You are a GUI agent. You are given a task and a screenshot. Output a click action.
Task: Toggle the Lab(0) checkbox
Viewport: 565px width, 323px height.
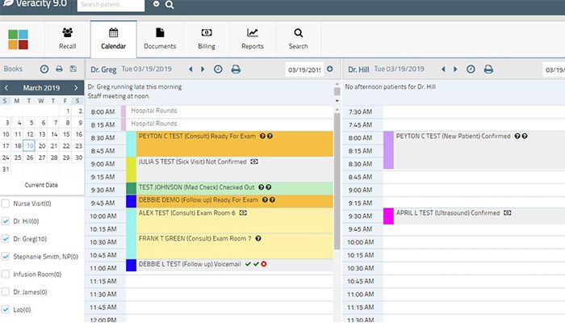(x=6, y=309)
